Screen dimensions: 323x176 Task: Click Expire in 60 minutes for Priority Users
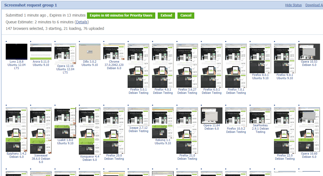point(121,15)
